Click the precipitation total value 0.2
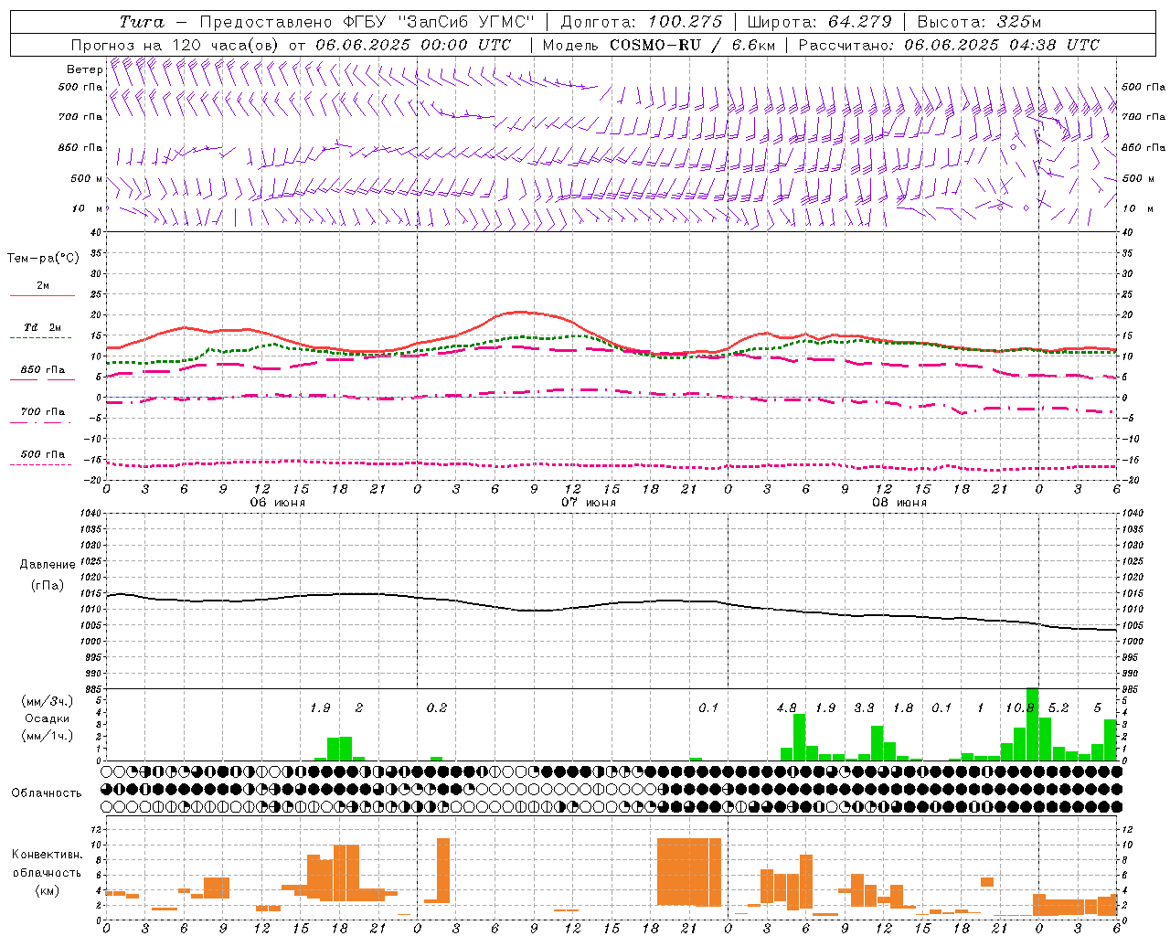 click(437, 708)
